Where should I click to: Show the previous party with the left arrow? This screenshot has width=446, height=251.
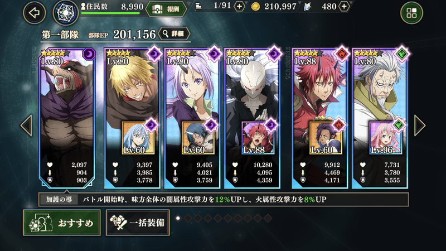pos(26,125)
